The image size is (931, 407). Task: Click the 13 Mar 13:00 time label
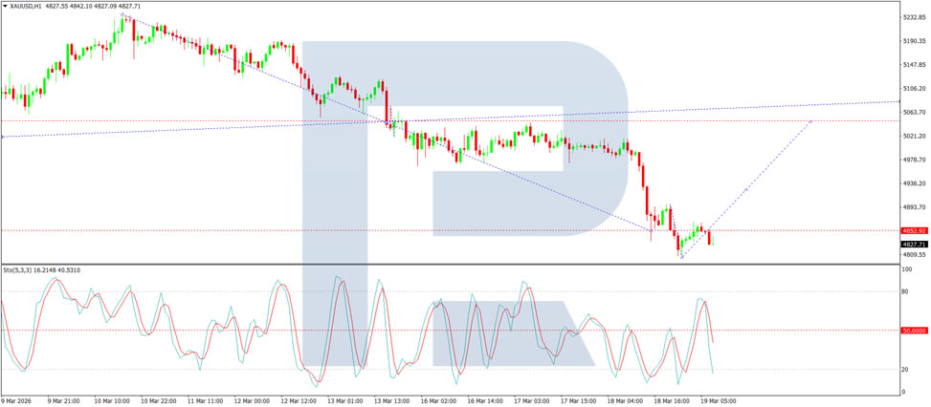(393, 401)
